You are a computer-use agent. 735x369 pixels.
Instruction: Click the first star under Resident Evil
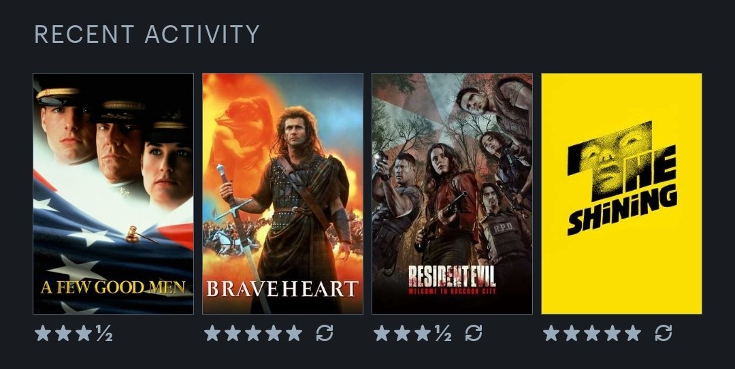pos(382,334)
